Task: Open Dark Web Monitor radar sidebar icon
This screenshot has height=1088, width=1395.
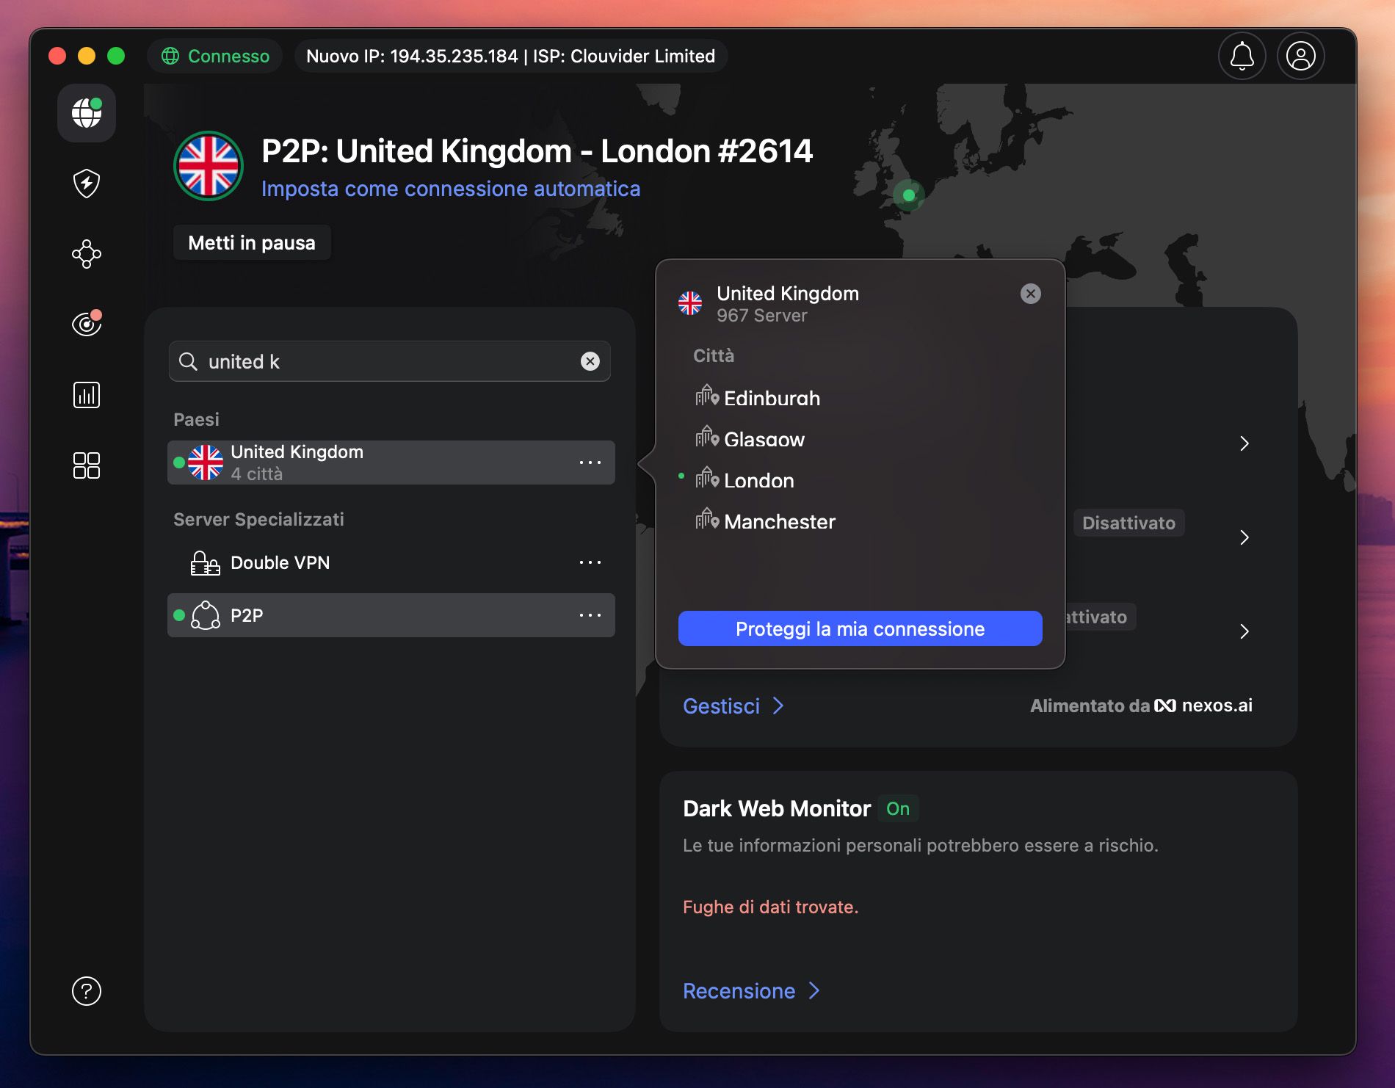Action: (87, 323)
